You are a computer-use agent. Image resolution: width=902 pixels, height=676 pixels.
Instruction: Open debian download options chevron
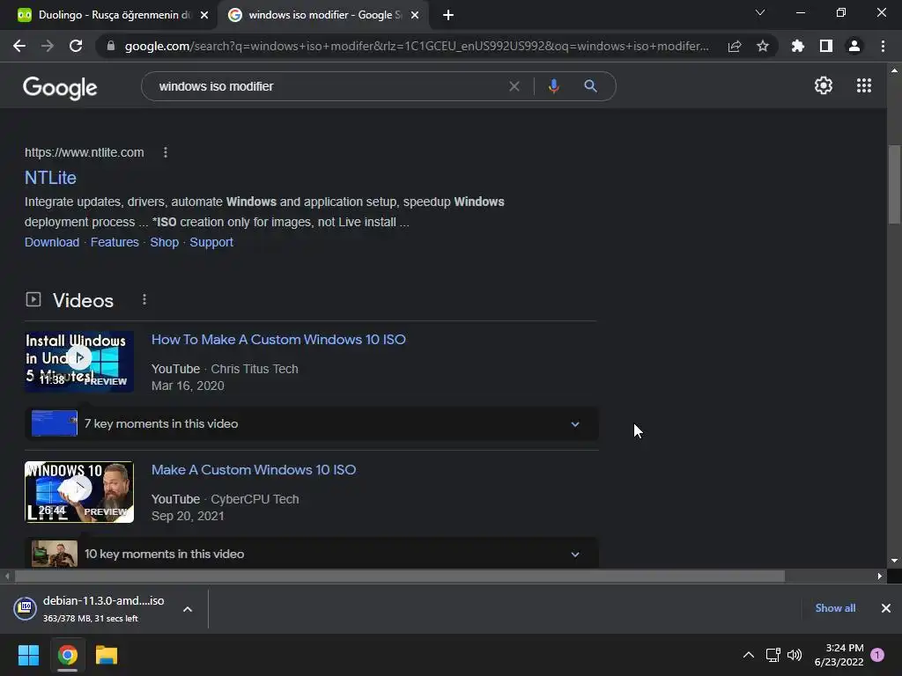click(188, 609)
